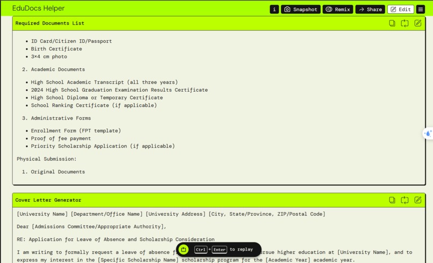The height and width of the screenshot is (263, 433).
Task: Click the 'Administrative Forms' numbered heading
Action: (61, 118)
